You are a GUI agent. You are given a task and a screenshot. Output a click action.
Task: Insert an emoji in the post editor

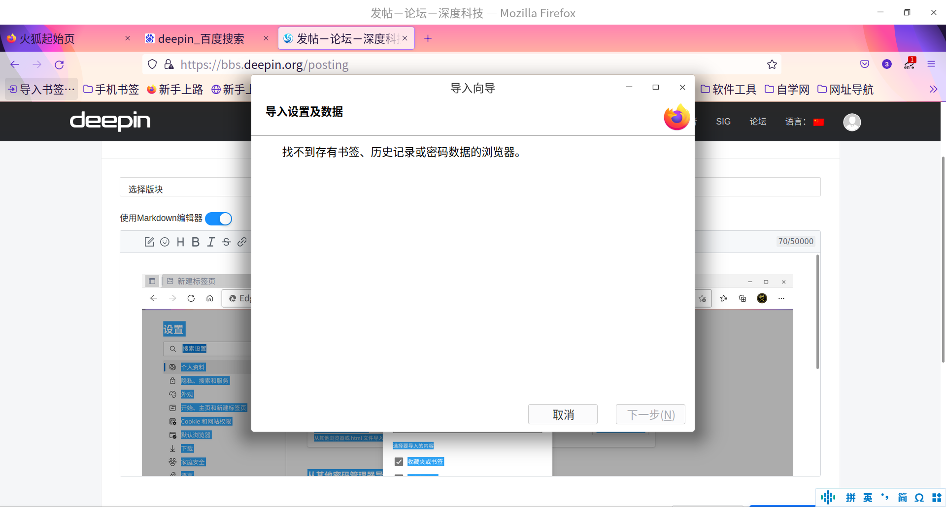click(x=165, y=242)
